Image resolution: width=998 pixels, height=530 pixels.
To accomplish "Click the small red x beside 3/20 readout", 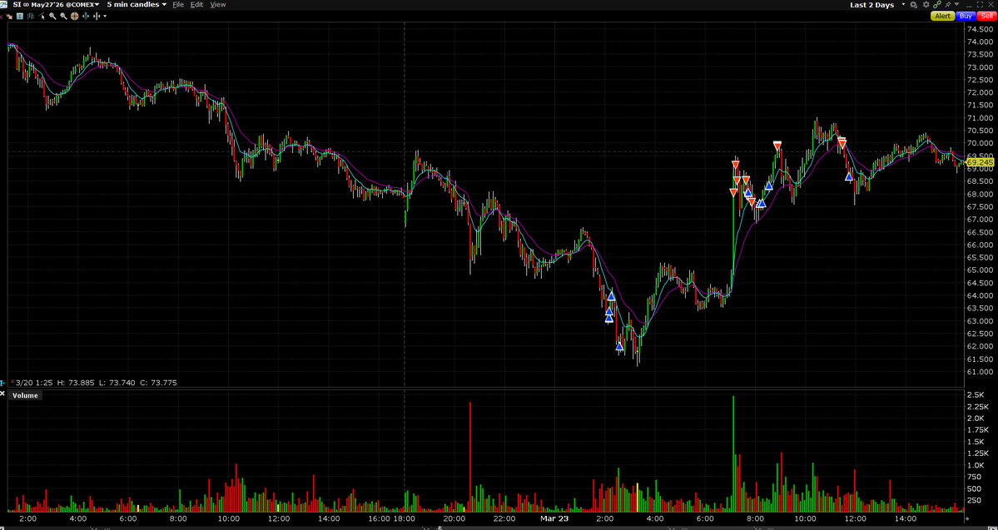I will point(12,381).
